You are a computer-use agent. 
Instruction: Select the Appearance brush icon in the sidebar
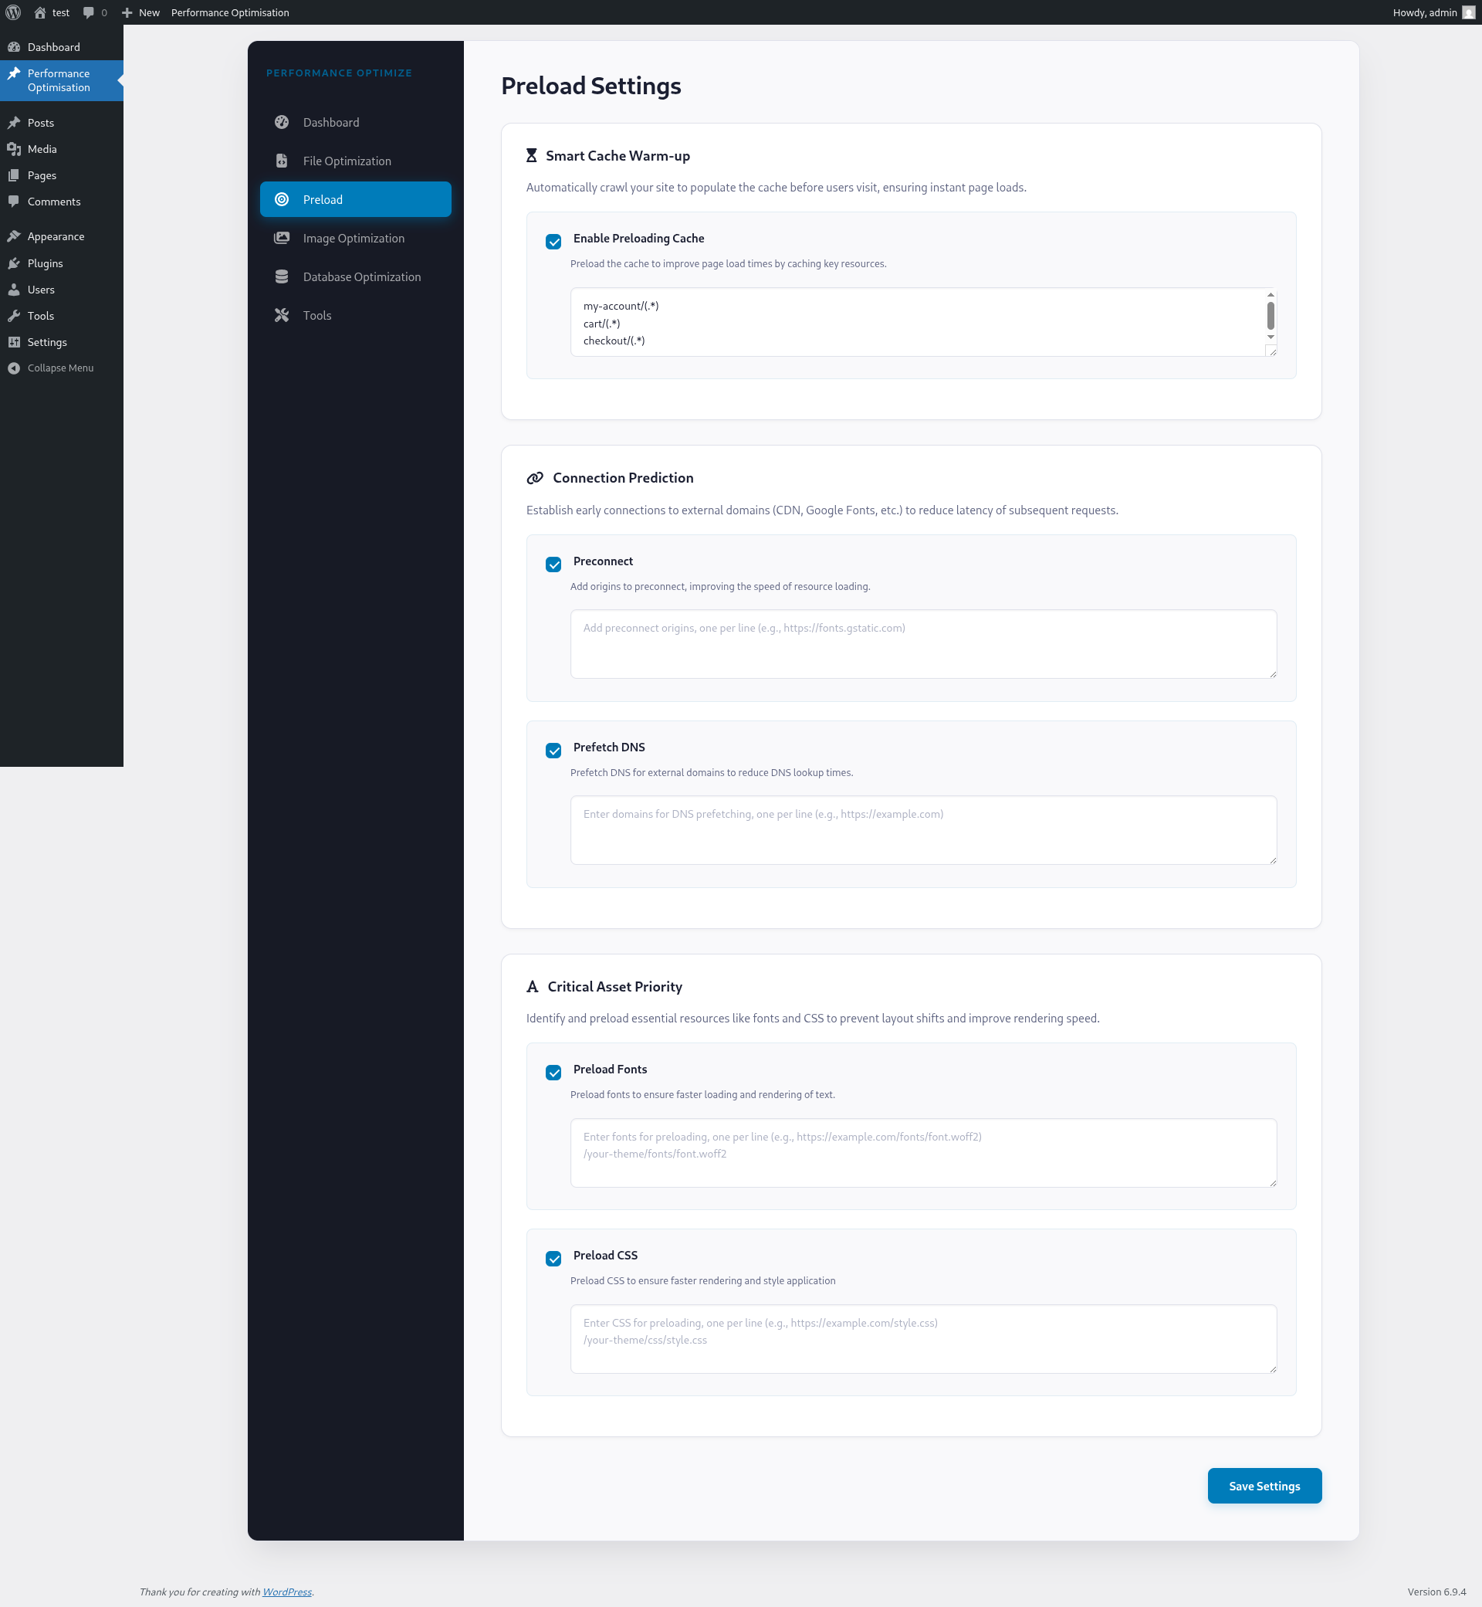pyautogui.click(x=15, y=236)
